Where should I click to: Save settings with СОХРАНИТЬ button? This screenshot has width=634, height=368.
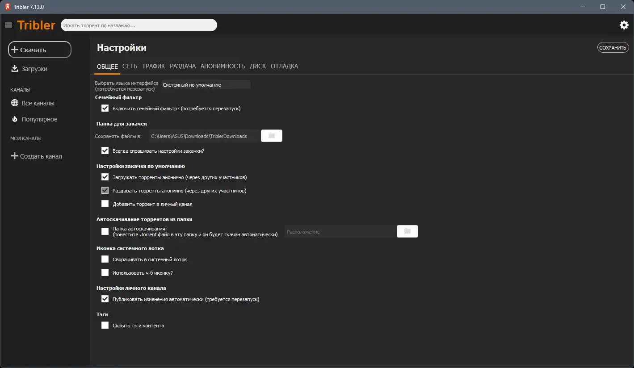tap(613, 47)
